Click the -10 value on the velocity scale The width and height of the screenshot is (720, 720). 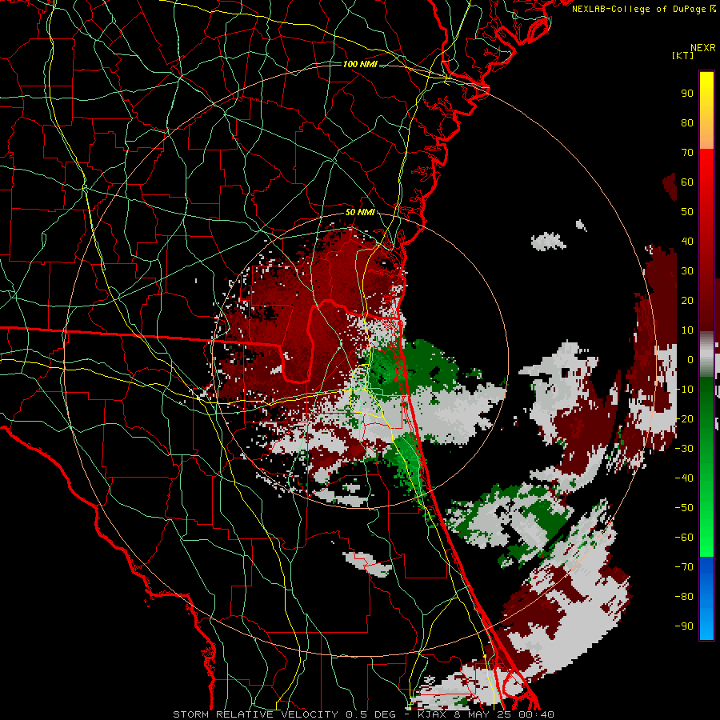[684, 390]
